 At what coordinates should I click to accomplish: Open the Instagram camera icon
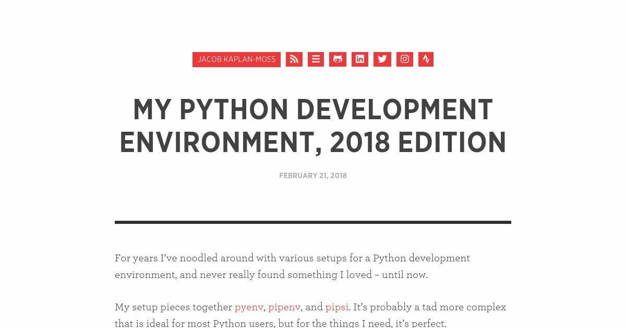tap(405, 59)
